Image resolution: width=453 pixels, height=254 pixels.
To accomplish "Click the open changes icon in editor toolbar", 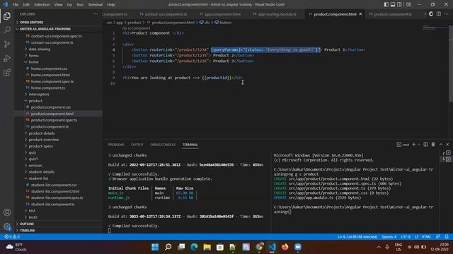I will tap(431, 14).
